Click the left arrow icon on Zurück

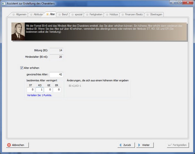(x=120, y=145)
